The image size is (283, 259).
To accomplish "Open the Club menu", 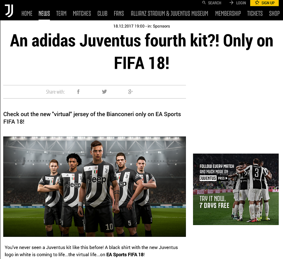I will (102, 13).
